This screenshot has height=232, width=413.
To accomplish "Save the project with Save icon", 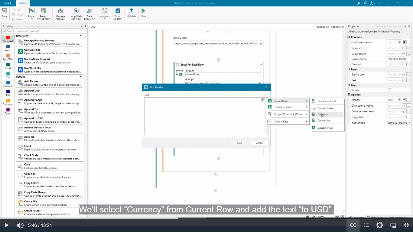I will [x=4, y=13].
